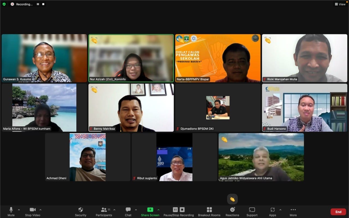349x218 pixels.
Task: End the meeting
Action: 338,212
